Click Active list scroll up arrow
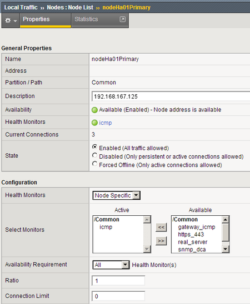This screenshot has height=304, width=250. tap(147, 220)
